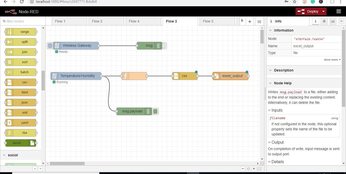
Task: Open the debug messages sidebar tab
Action: coord(324,21)
